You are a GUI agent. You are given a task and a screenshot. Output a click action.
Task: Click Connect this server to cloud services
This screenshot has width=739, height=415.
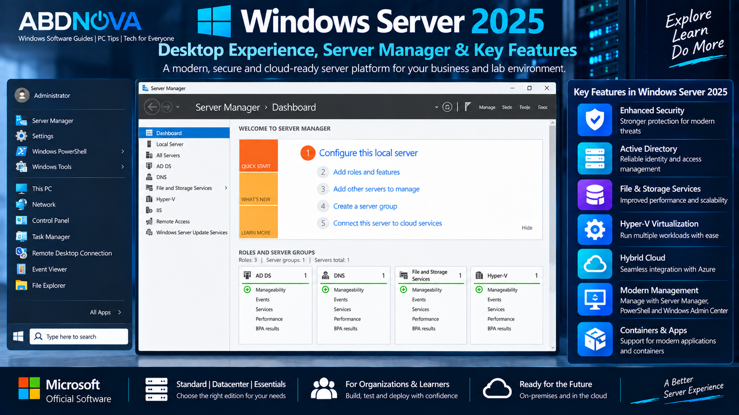coord(388,223)
